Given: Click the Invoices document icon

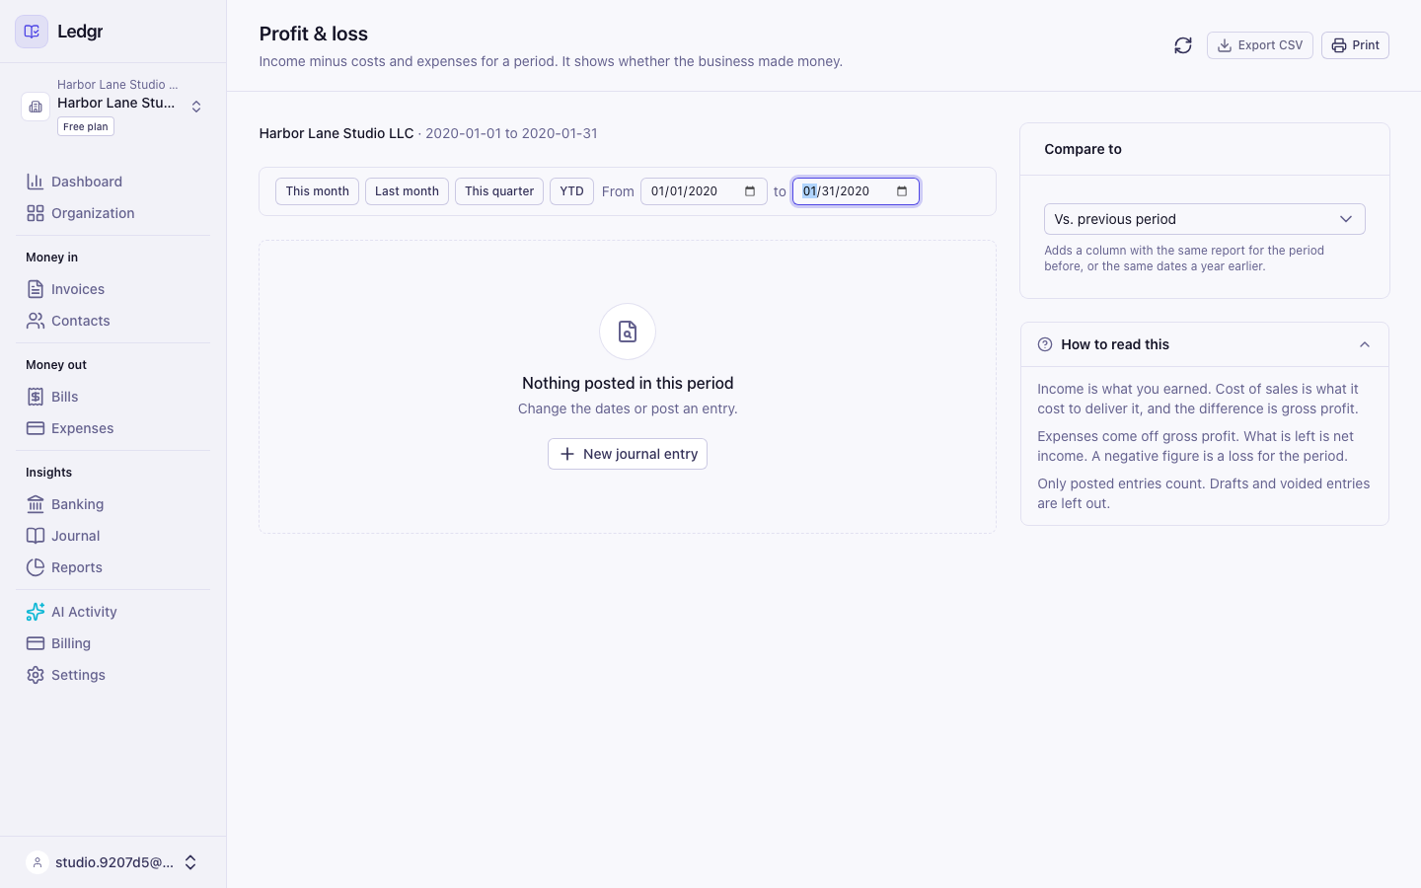Looking at the screenshot, I should point(36,289).
